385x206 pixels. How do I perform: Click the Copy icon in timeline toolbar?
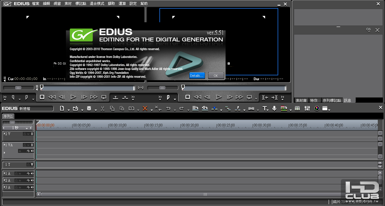(112, 108)
